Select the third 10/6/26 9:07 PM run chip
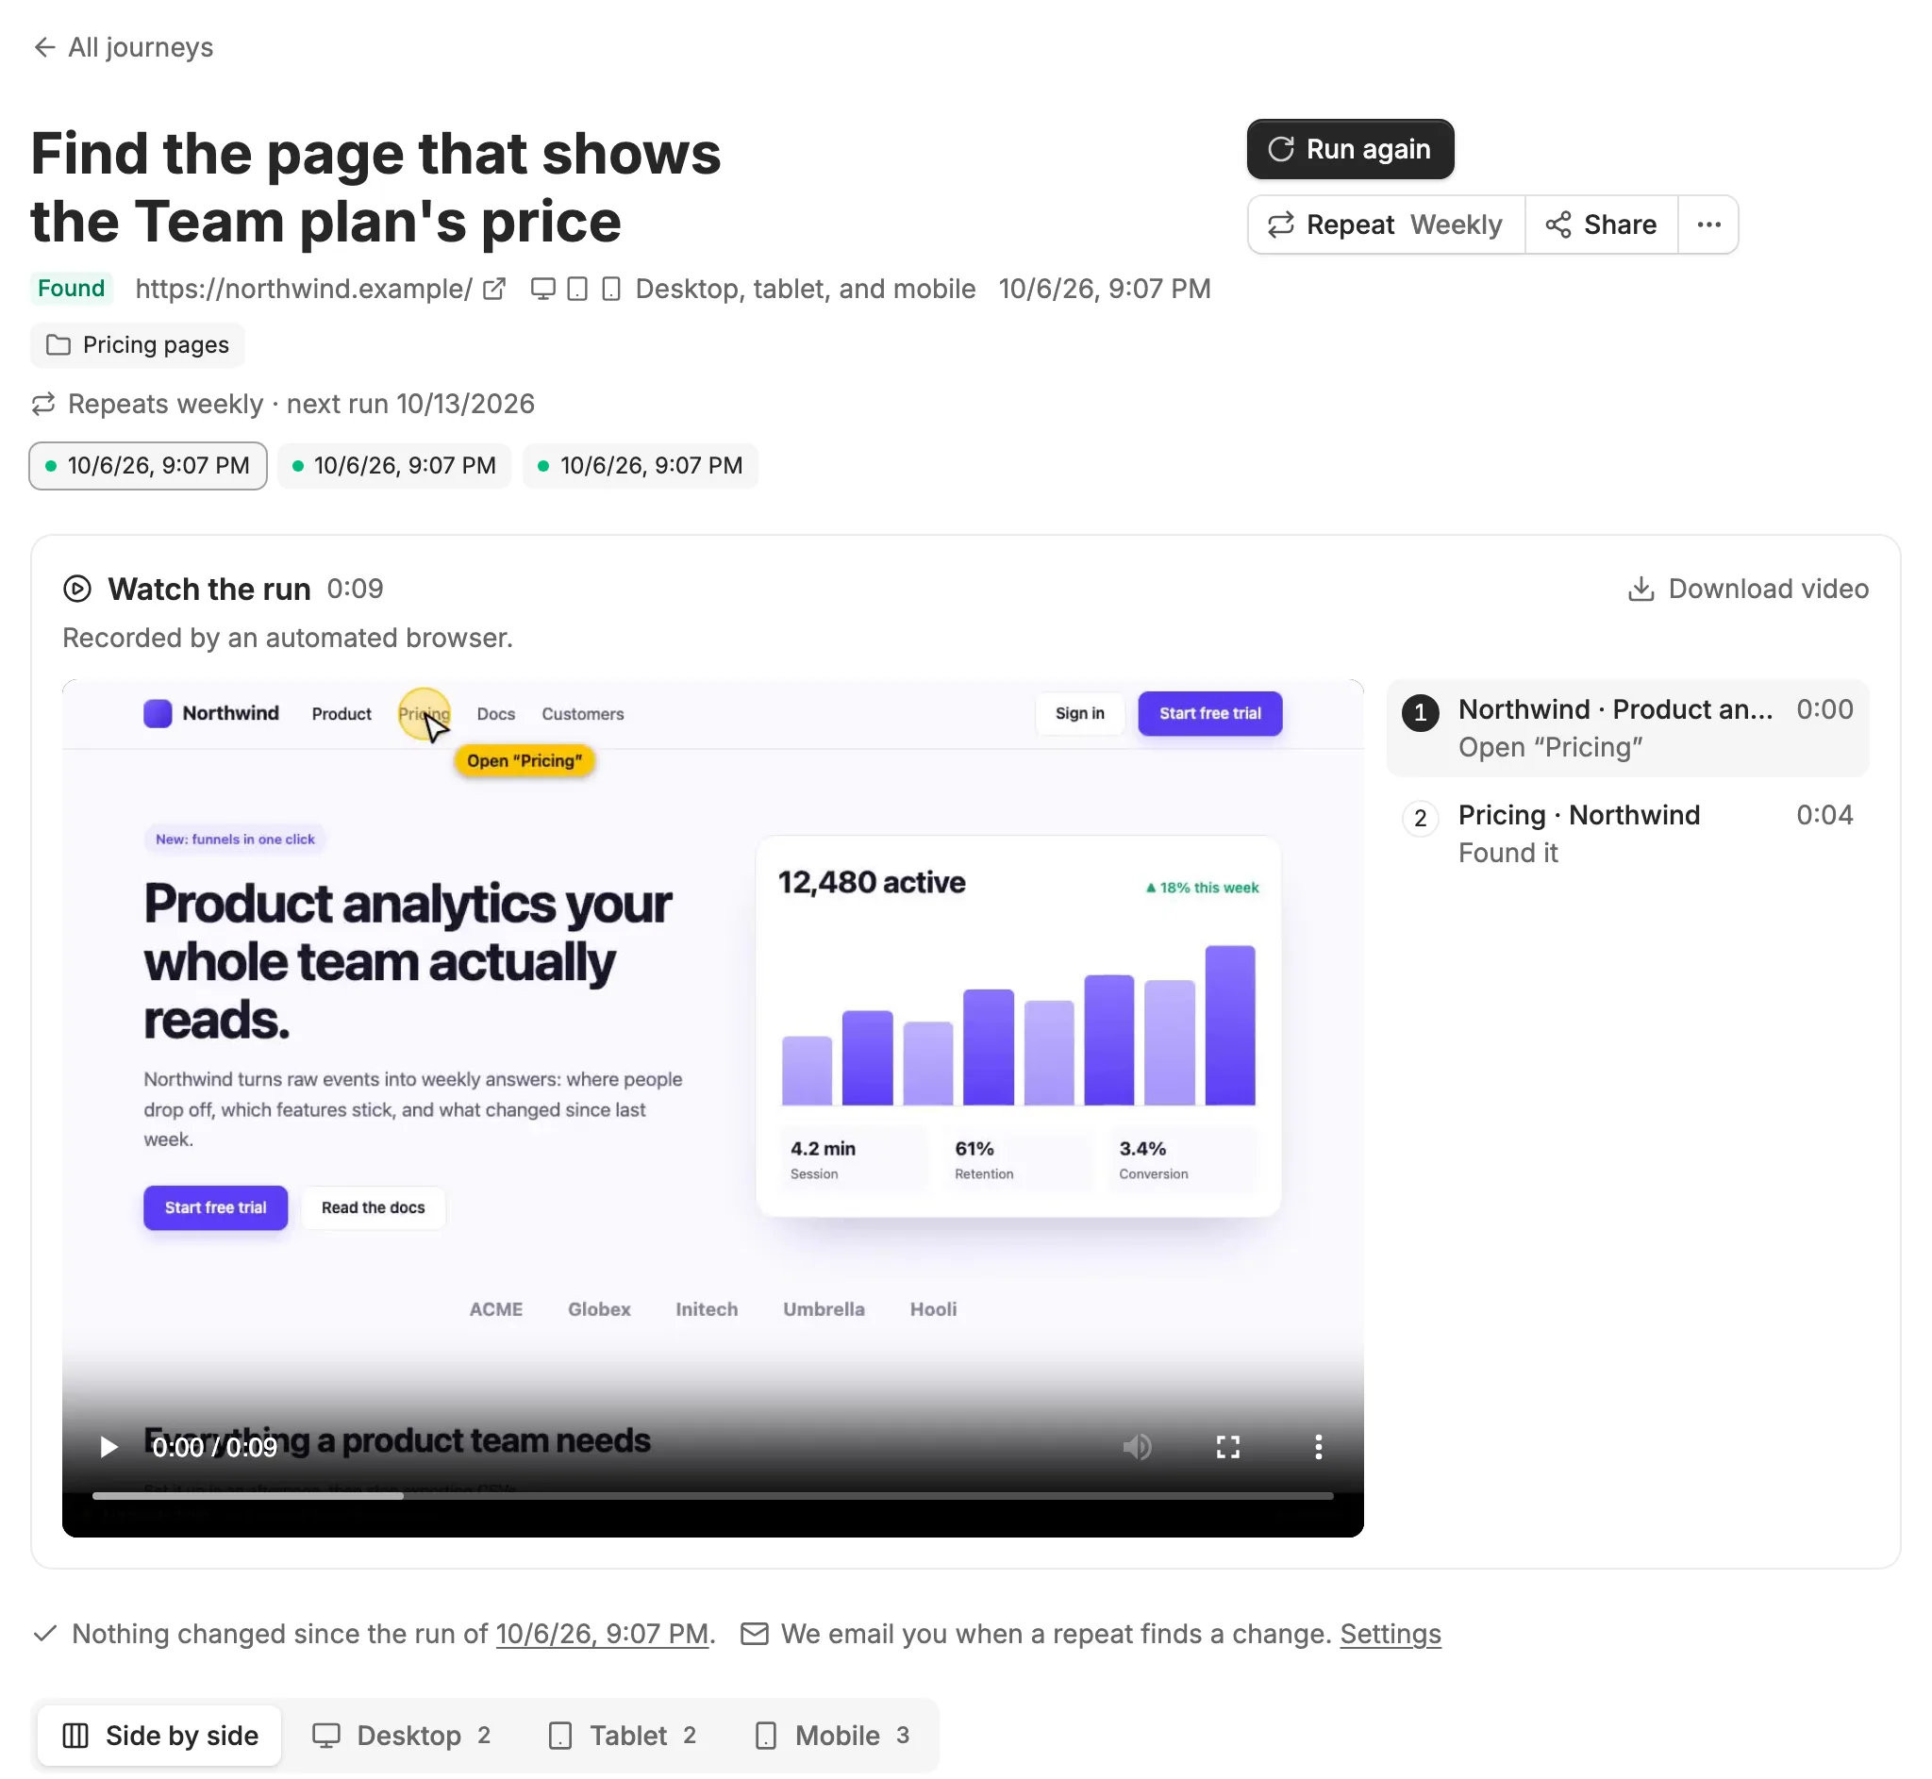This screenshot has width=1932, height=1779. point(641,466)
